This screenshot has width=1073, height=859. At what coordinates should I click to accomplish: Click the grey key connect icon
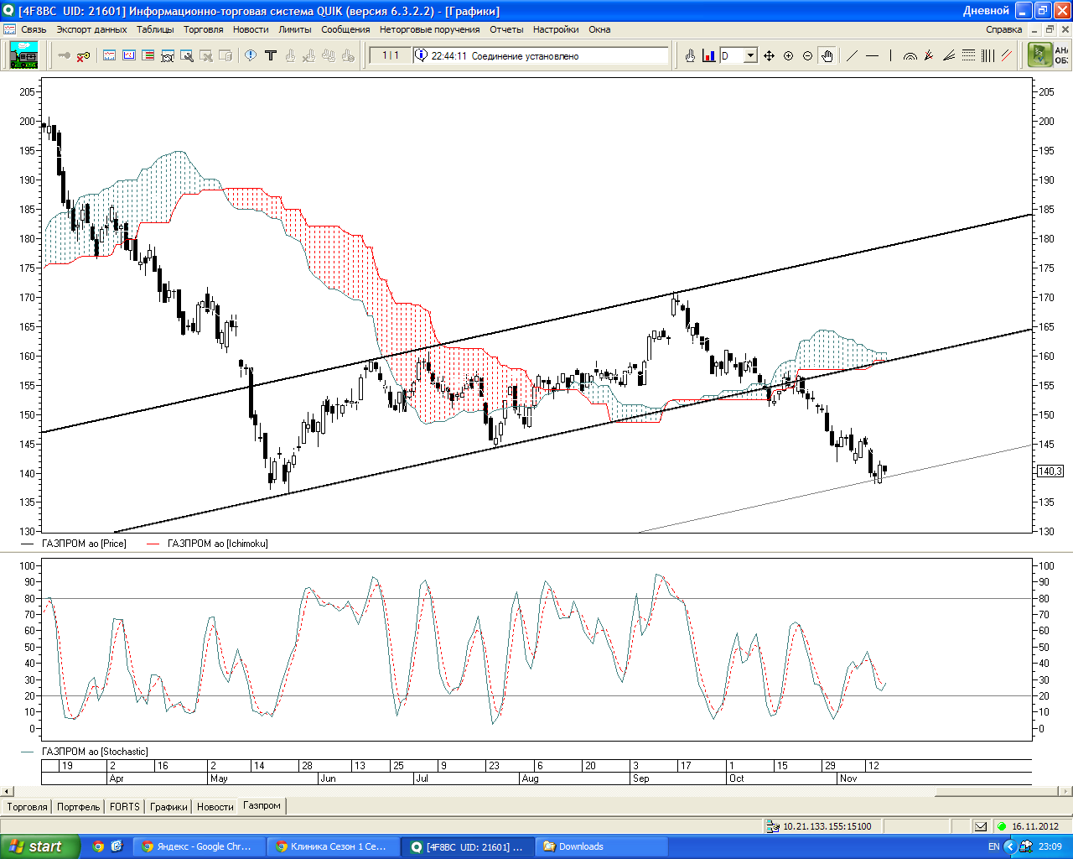coord(65,55)
